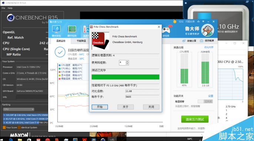Toggle CPU核心 legend checkbox
254x141 pixels.
click(x=59, y=68)
